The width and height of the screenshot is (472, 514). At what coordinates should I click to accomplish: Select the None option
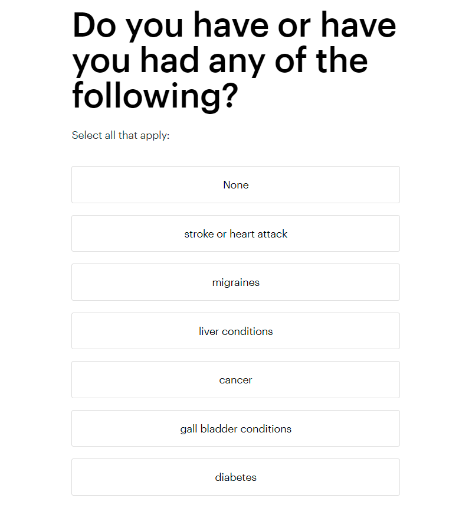pos(235,184)
